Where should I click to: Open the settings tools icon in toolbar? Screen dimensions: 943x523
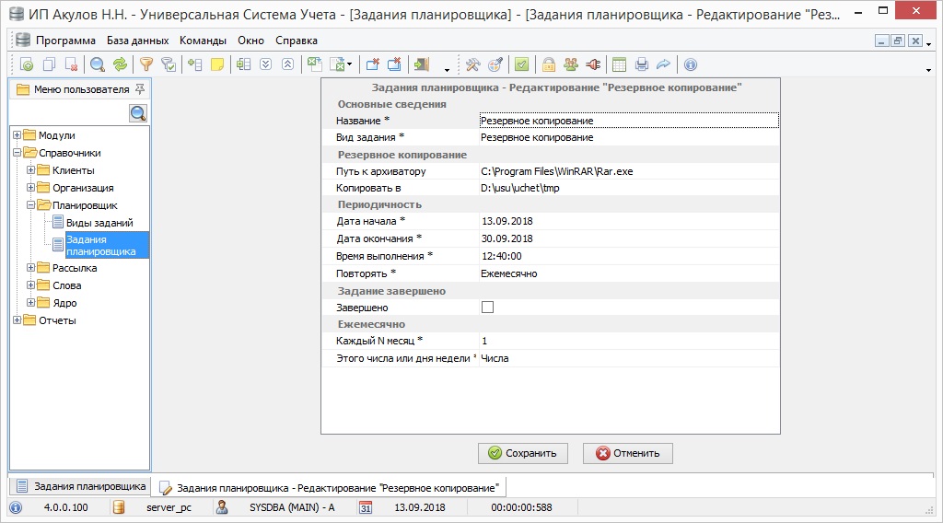[x=473, y=64]
